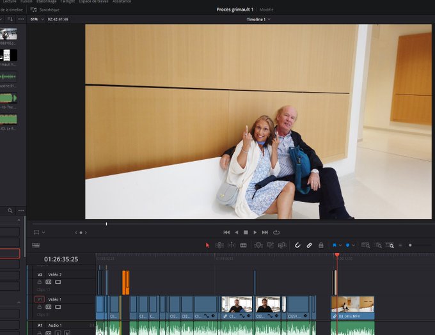Activate the Trim edit mode tool

219,245
